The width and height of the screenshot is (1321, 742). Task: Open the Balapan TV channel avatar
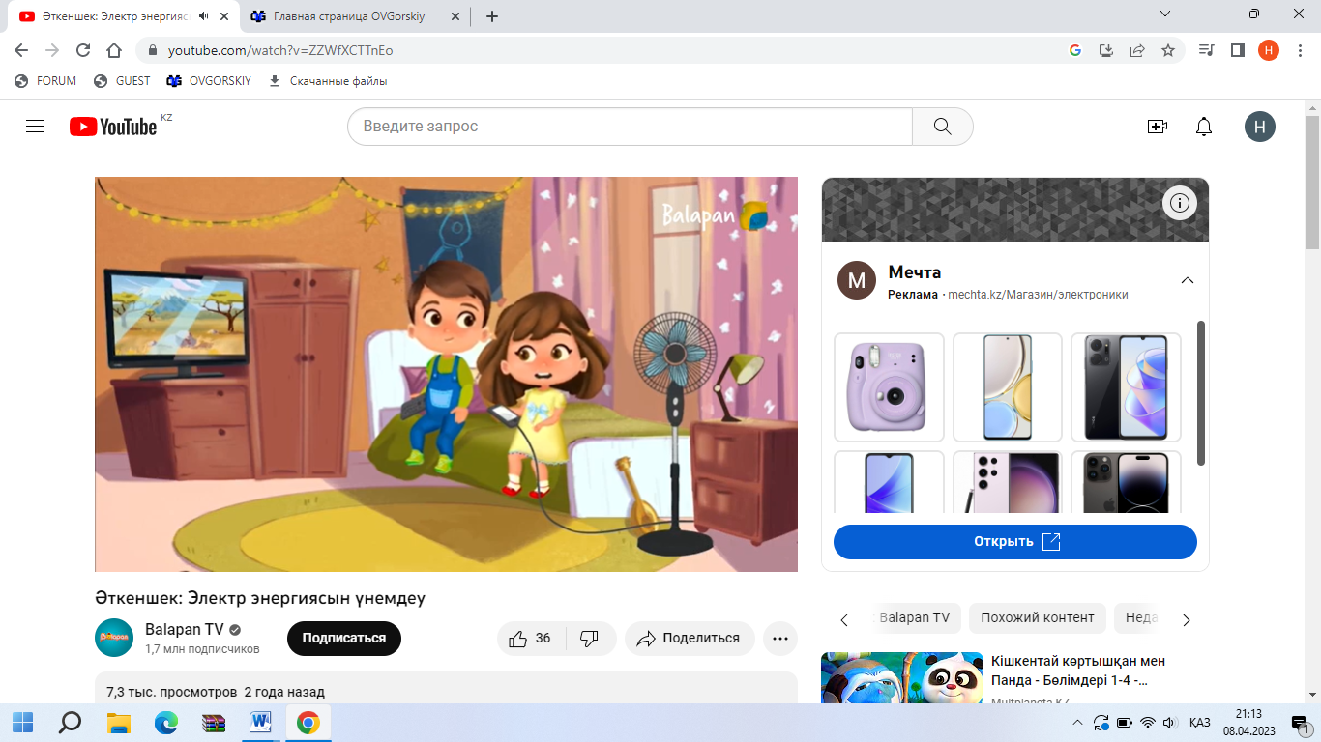pos(114,638)
